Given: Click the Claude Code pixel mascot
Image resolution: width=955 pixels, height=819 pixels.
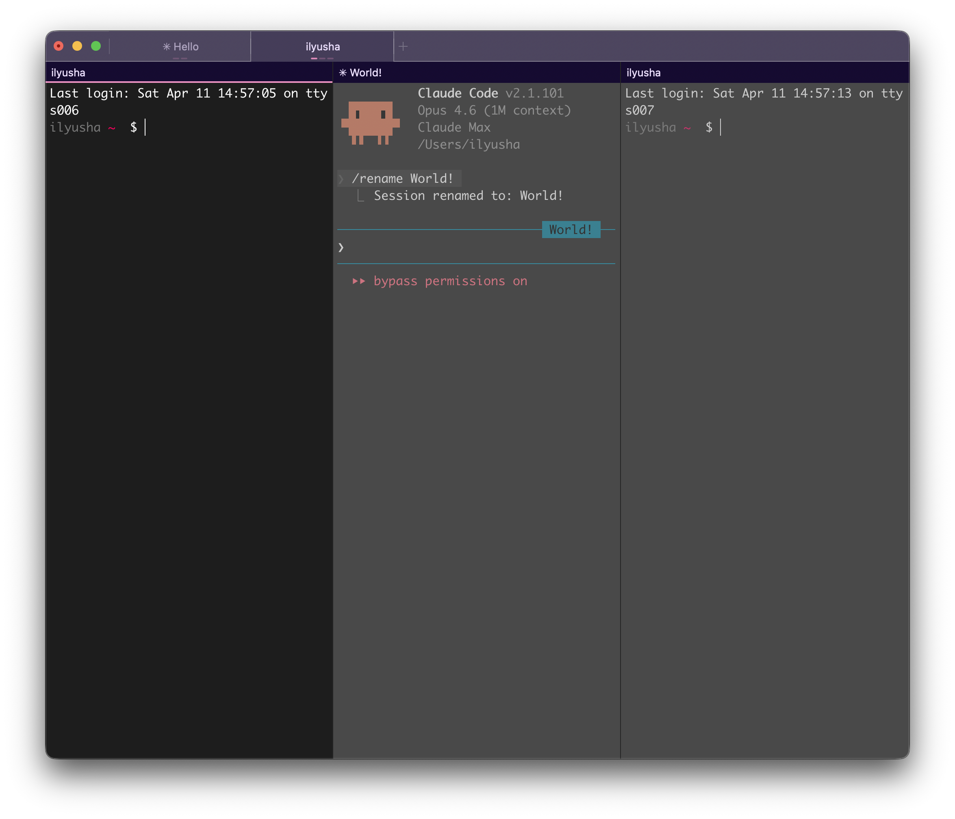Looking at the screenshot, I should [371, 123].
